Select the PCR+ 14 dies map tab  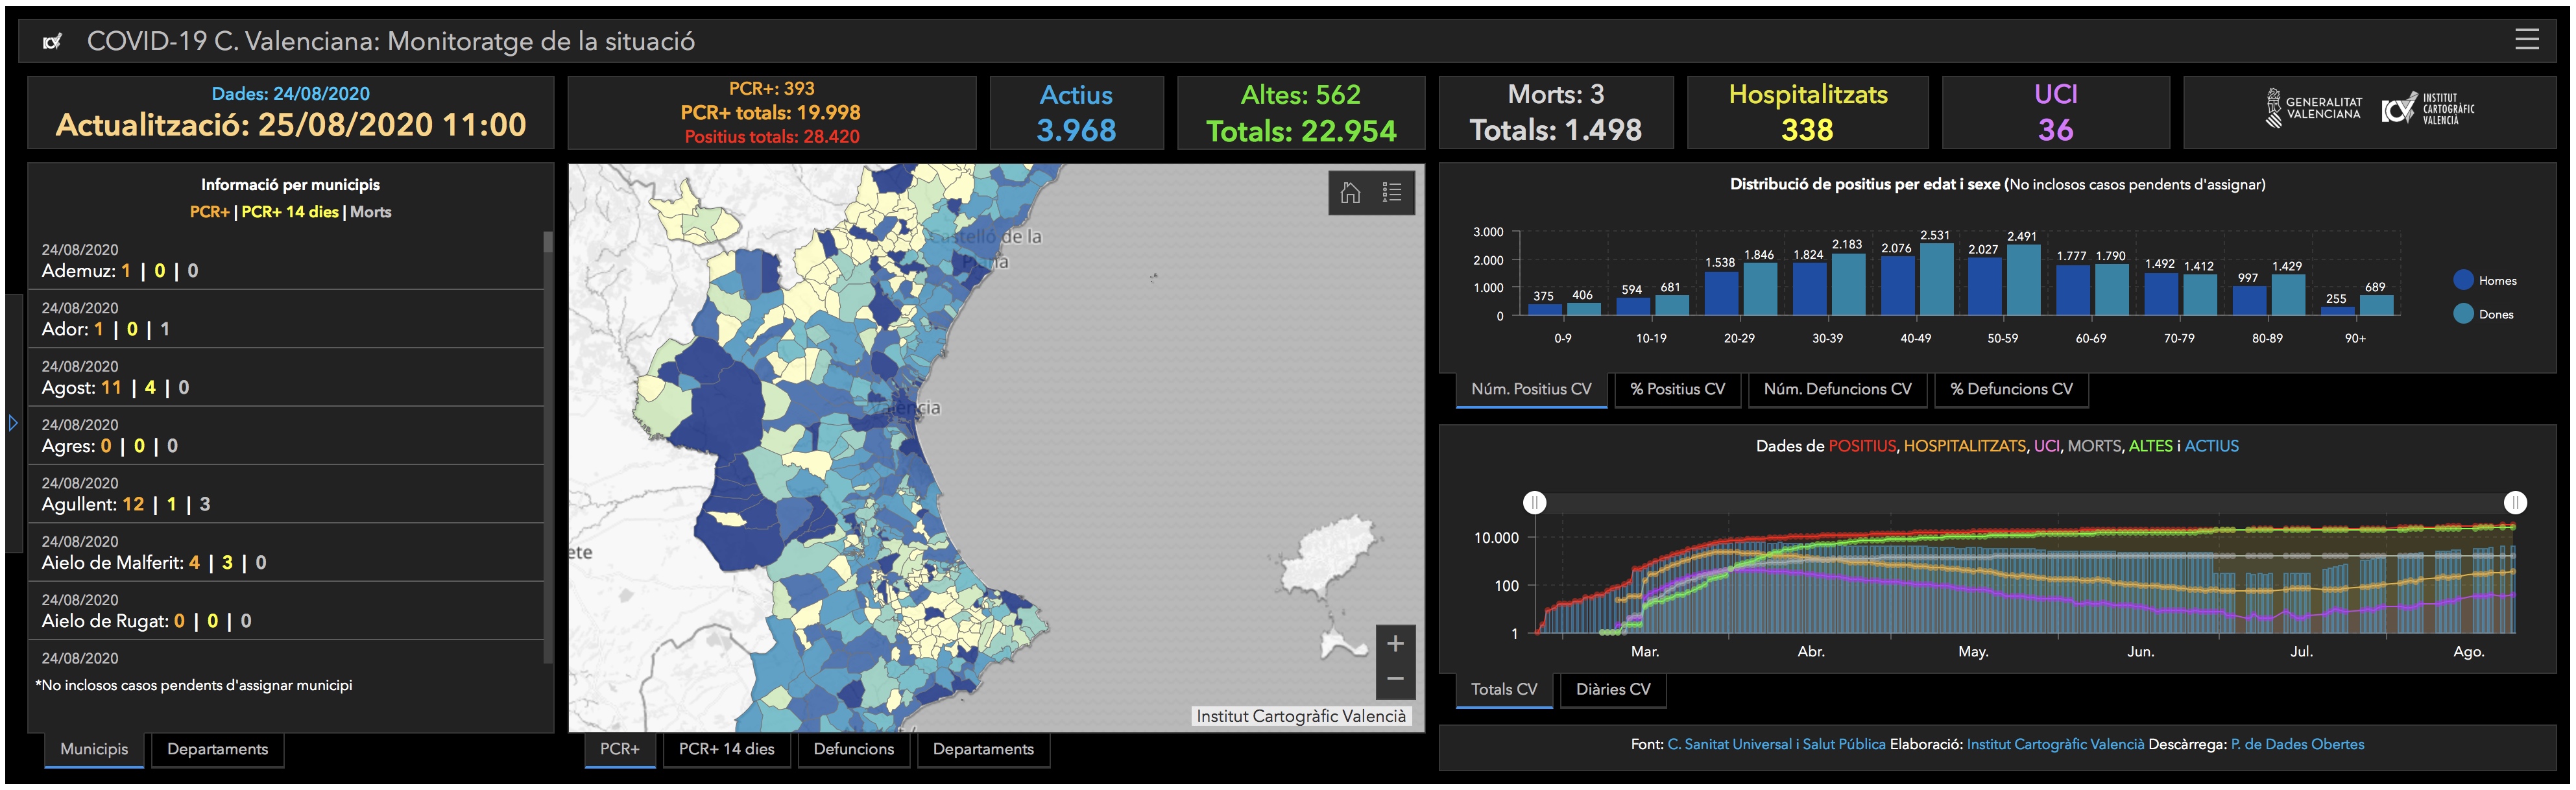point(726,749)
